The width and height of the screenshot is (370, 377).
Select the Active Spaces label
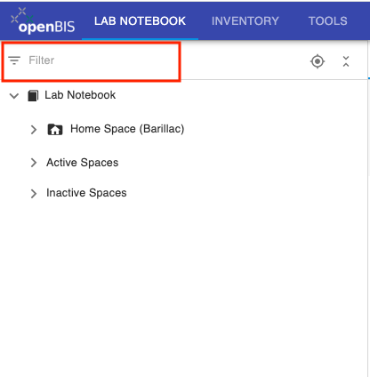(83, 163)
